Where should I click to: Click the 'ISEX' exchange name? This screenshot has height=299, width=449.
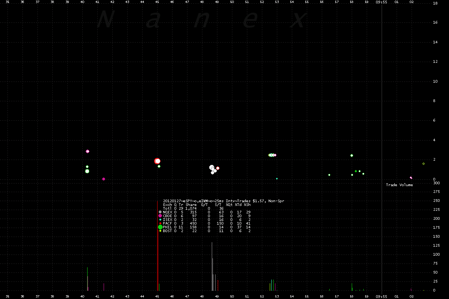(168, 219)
